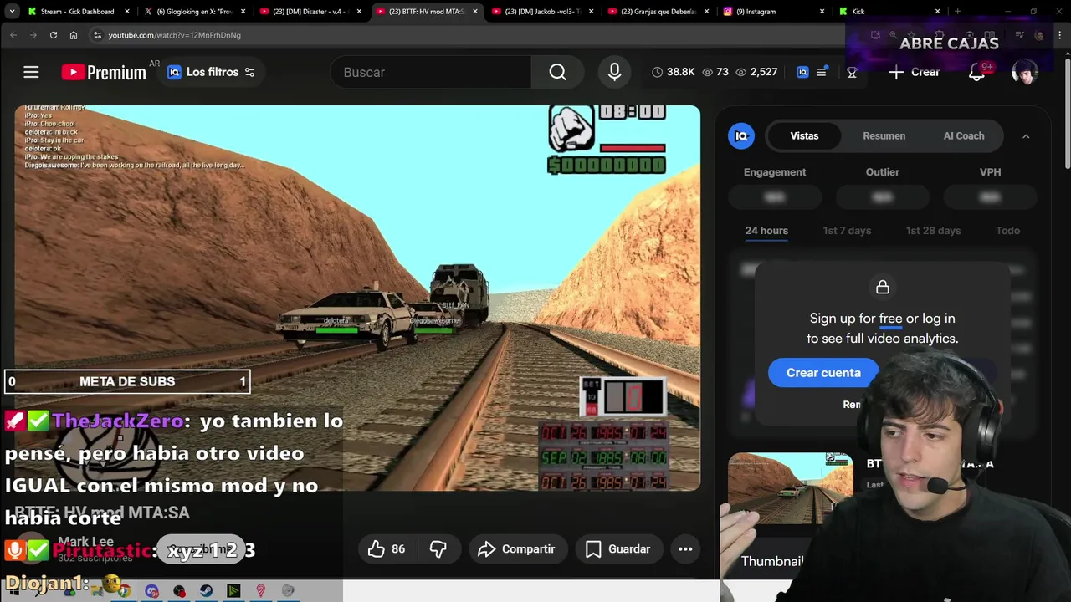Dislike the video with thumbs down
Viewport: 1071px width, 602px height.
(x=438, y=548)
